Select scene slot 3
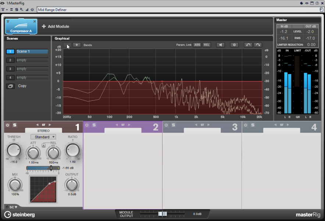The width and height of the screenshot is (325, 221). (10, 69)
